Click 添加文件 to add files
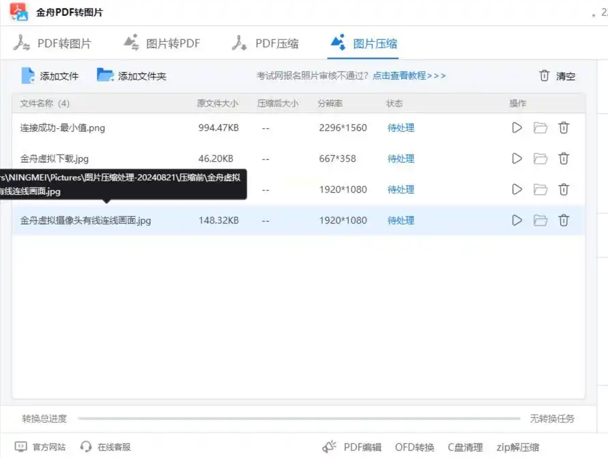Image resolution: width=608 pixels, height=459 pixels. (50, 76)
